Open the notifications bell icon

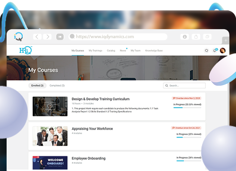215,50
